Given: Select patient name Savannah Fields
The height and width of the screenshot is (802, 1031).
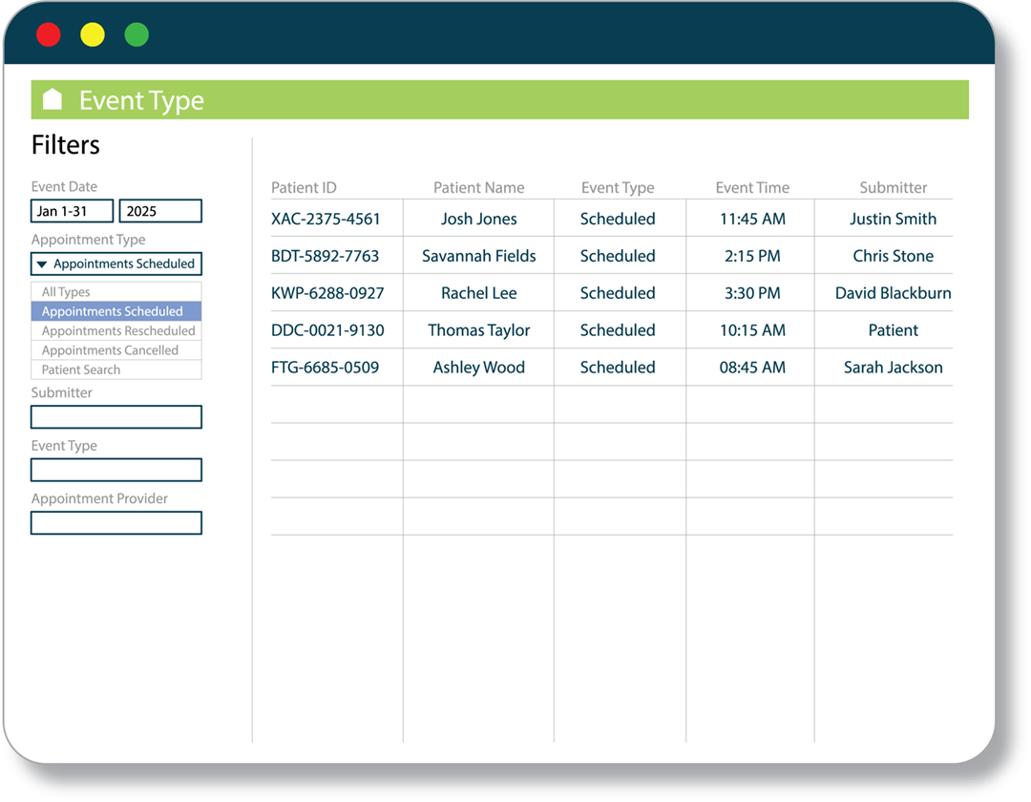Looking at the screenshot, I should click(478, 256).
